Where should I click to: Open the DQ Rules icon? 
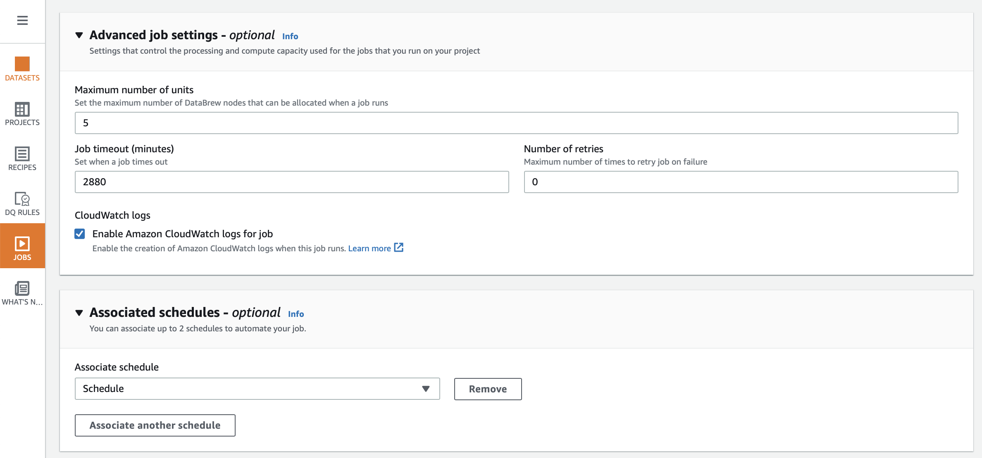pos(22,199)
